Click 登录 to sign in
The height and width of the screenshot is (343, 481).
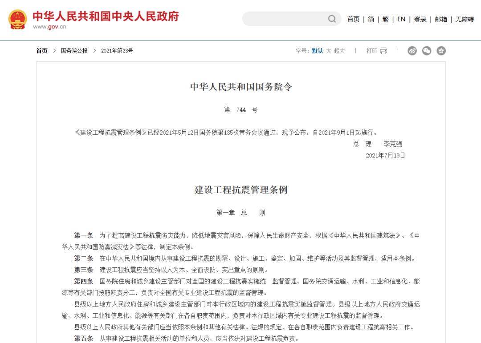click(420, 19)
